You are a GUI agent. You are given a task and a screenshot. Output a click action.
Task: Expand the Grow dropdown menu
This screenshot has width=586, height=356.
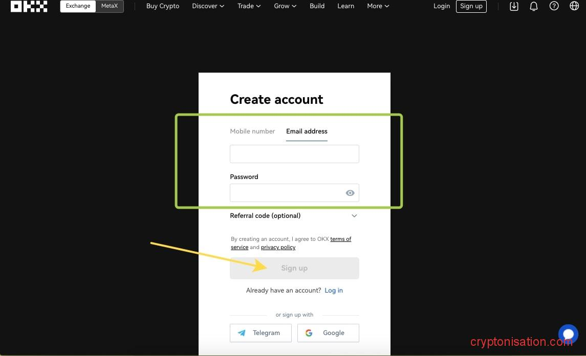coord(285,6)
